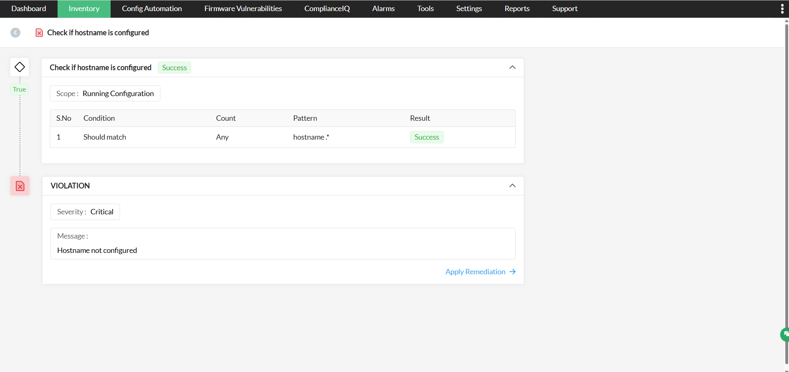Click the vertical scrollbar on the right edge
Screen dimensions: 789x372
787,185
